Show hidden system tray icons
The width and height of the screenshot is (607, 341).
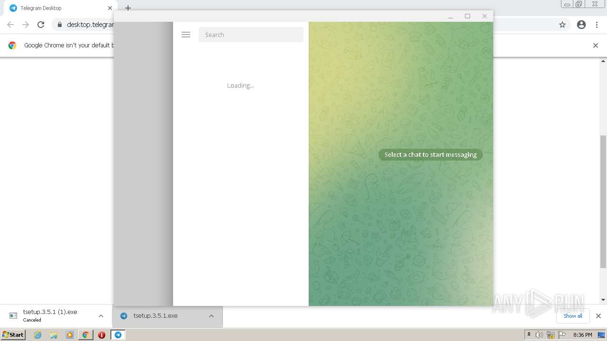(x=529, y=335)
